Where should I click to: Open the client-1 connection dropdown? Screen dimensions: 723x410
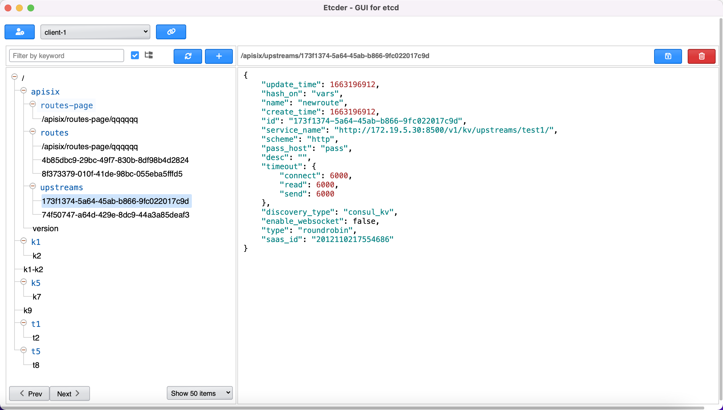95,32
